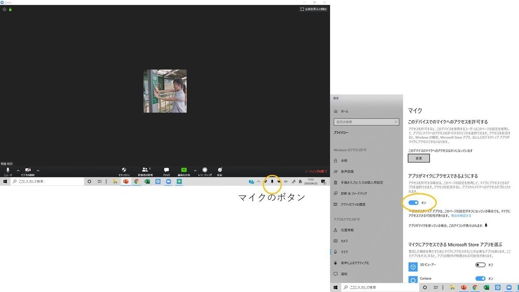Start recording the Zoom meeting

(205, 170)
